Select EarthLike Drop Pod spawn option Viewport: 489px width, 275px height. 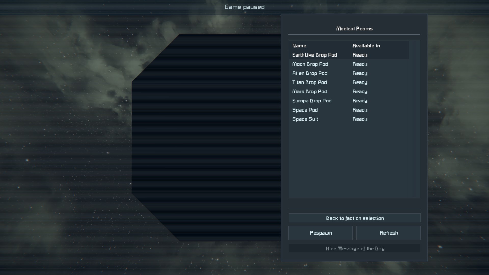tap(315, 55)
